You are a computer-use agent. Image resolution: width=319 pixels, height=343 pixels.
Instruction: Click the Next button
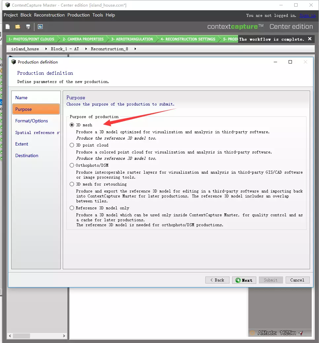click(x=244, y=280)
